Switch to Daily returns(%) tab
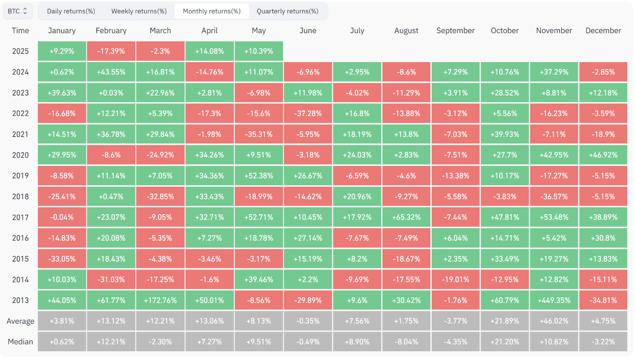635x362 pixels. (x=71, y=11)
